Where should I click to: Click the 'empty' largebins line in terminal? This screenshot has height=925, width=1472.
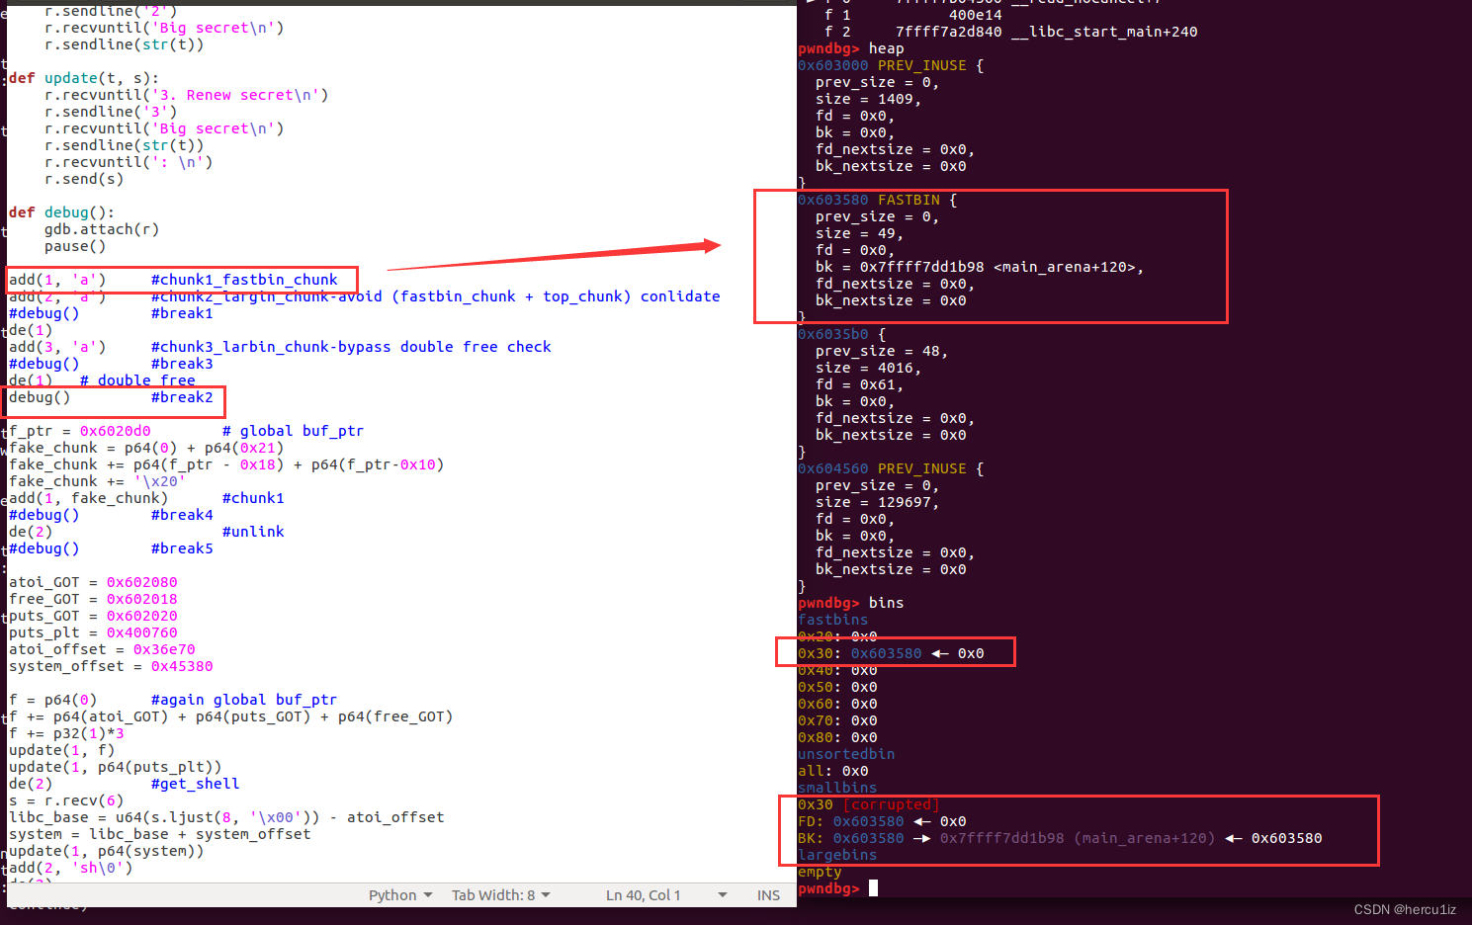(820, 872)
